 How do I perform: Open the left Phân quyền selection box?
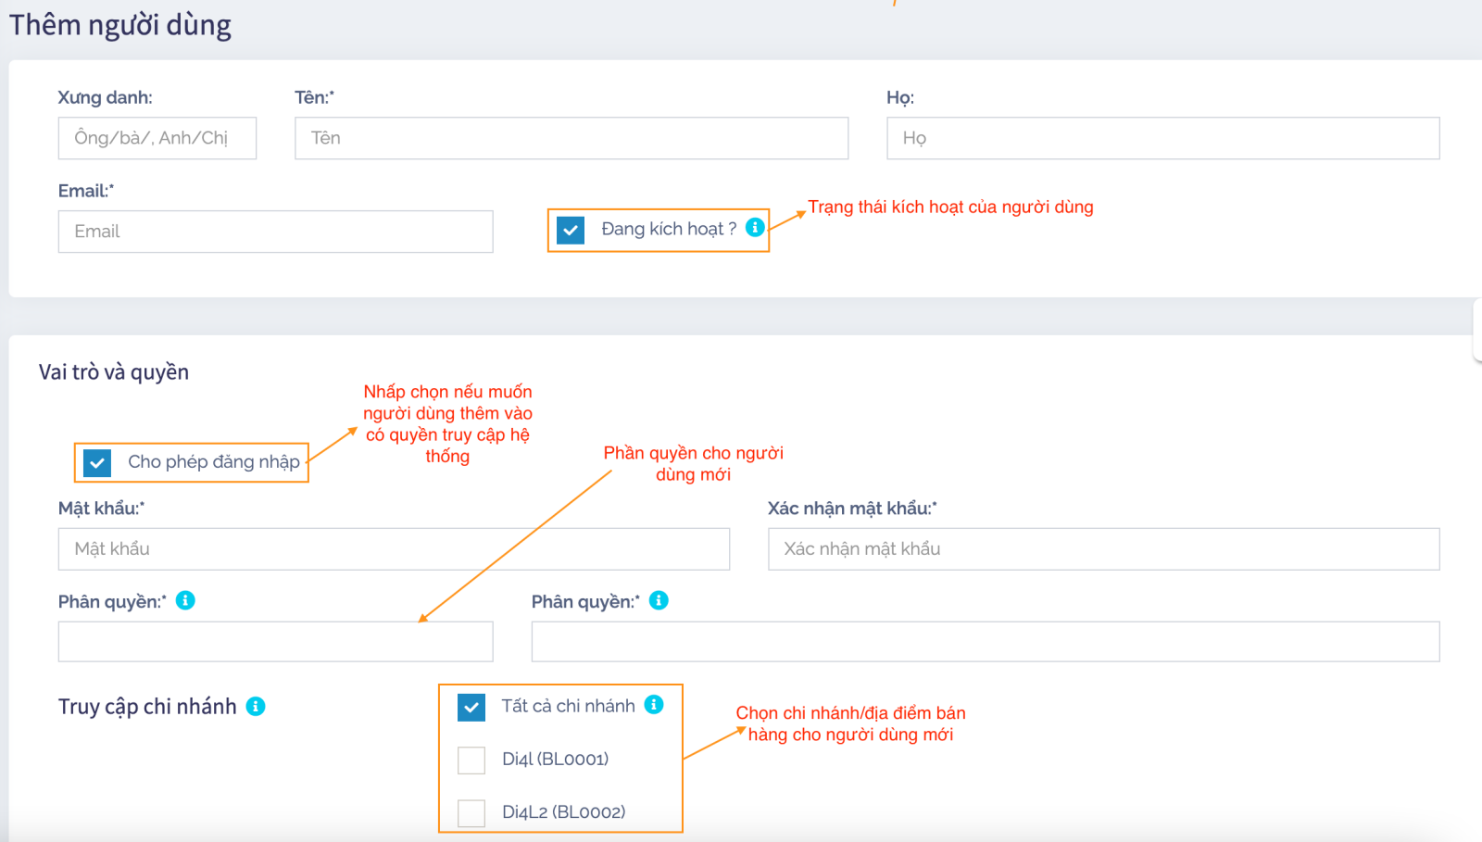[x=275, y=641]
